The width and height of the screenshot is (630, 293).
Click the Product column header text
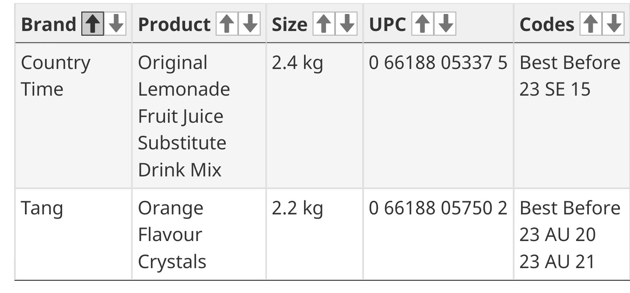pyautogui.click(x=174, y=24)
